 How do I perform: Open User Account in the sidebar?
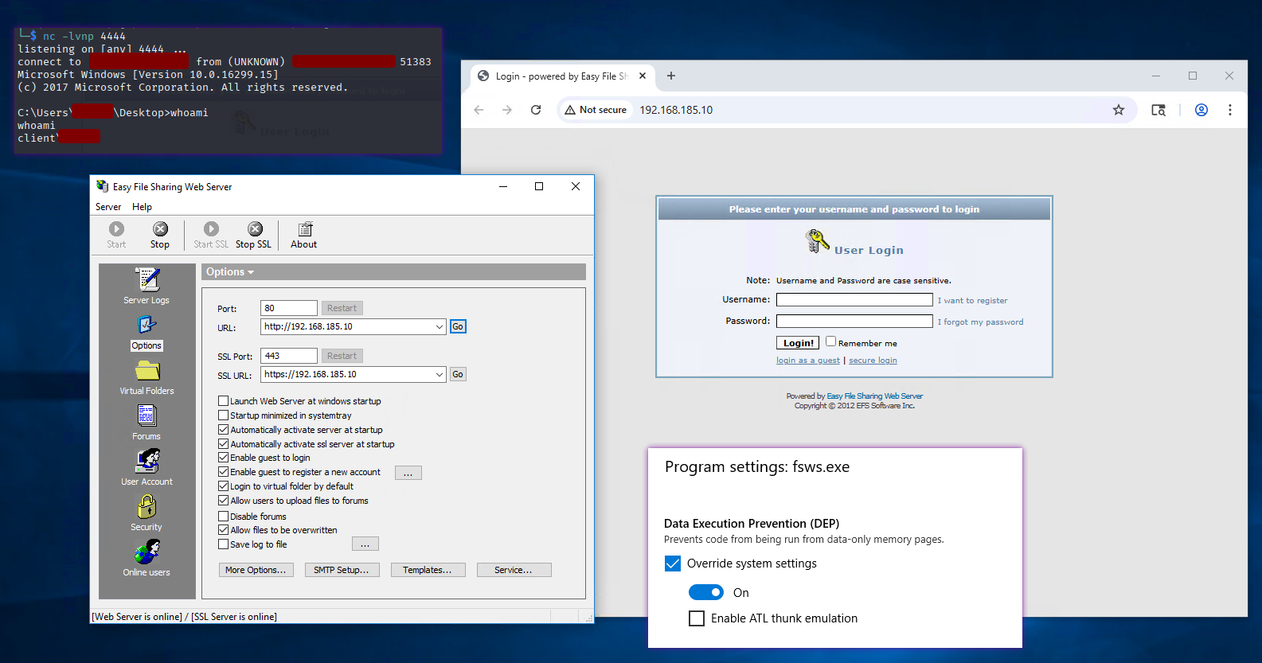click(x=147, y=468)
